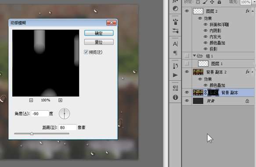Open the Properties panel icon
Screen dimensions: 256x167
coord(175,88)
